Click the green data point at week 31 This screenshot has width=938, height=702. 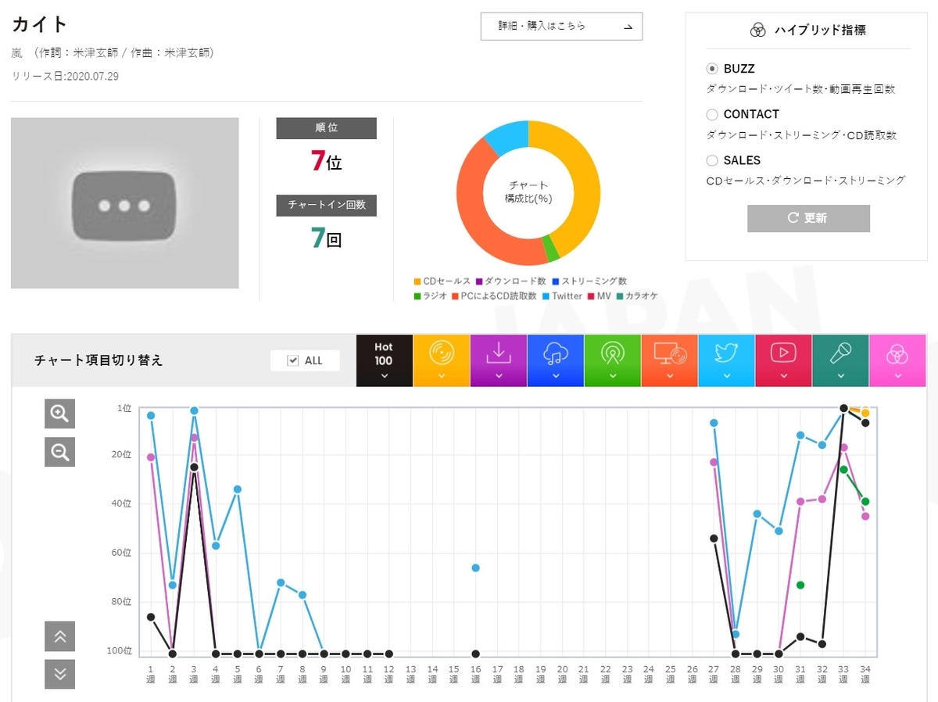tap(800, 585)
